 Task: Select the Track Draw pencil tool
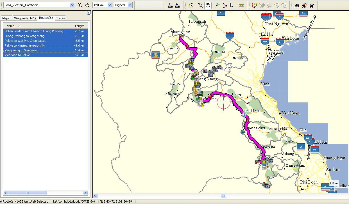click(254, 5)
